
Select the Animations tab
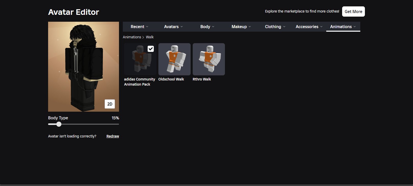click(x=343, y=27)
